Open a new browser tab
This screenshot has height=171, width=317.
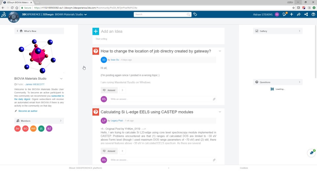(37, 3)
